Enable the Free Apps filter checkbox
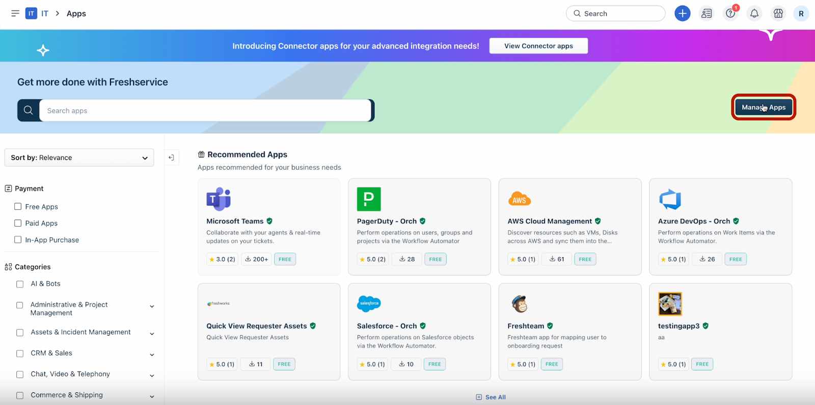This screenshot has height=405, width=815. (x=18, y=206)
